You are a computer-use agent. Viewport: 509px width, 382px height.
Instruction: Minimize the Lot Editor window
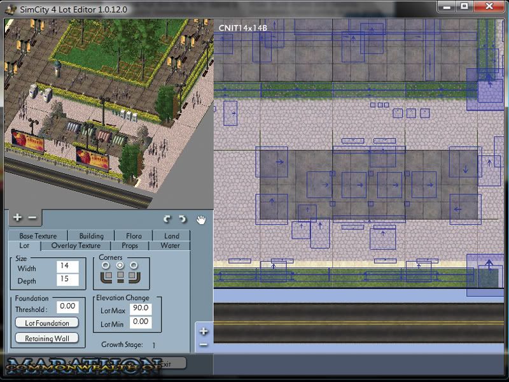point(447,6)
